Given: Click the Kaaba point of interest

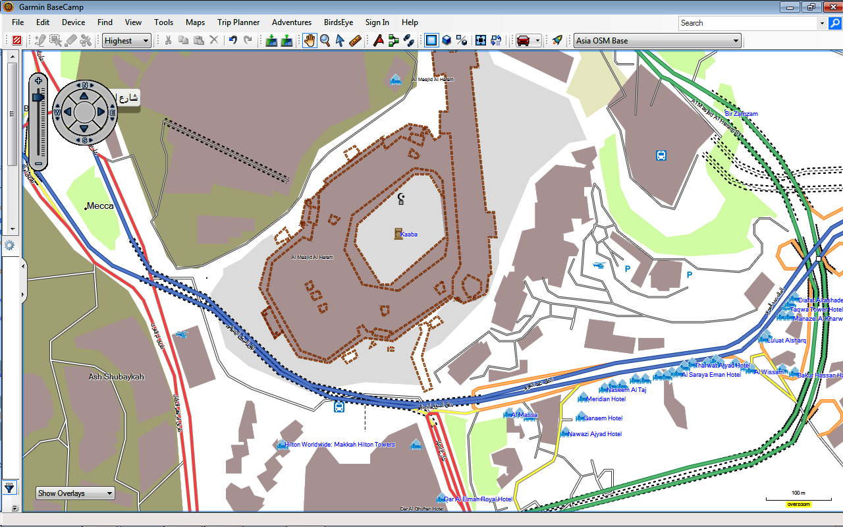Looking at the screenshot, I should [x=398, y=234].
